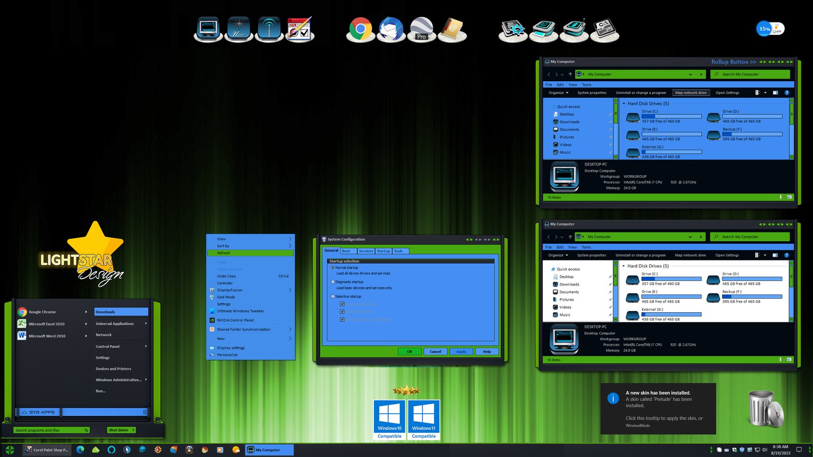Open the C:\ drive dock icon
Viewport: 813px width, 457px height.
(605, 29)
